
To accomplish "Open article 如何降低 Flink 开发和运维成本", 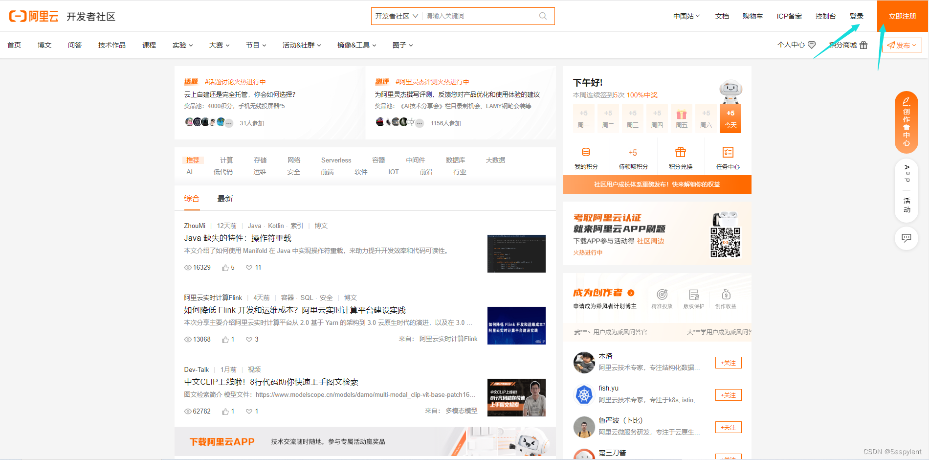I will [x=295, y=310].
